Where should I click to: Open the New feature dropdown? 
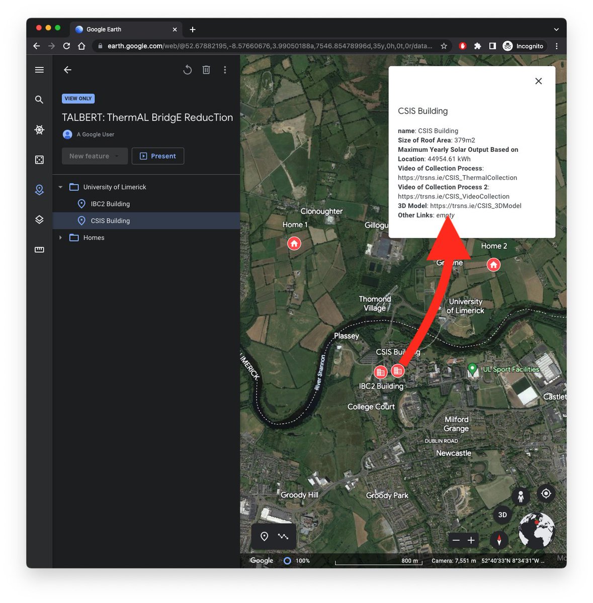pos(95,156)
